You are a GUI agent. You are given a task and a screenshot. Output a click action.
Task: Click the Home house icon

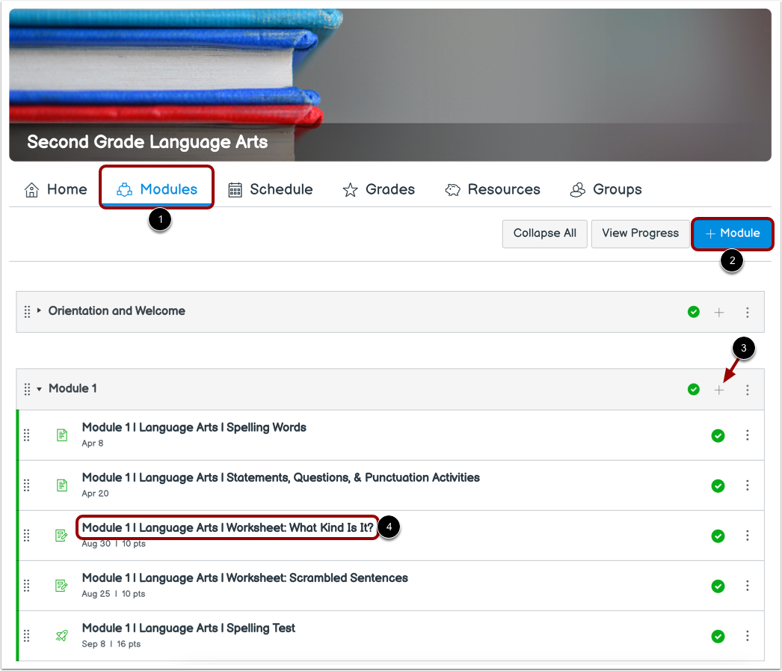click(x=31, y=190)
